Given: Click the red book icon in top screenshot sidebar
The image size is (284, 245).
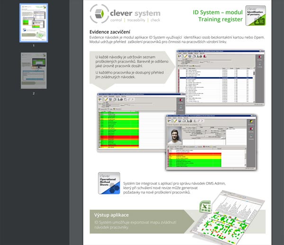Looking at the screenshot, I should 260,58.
